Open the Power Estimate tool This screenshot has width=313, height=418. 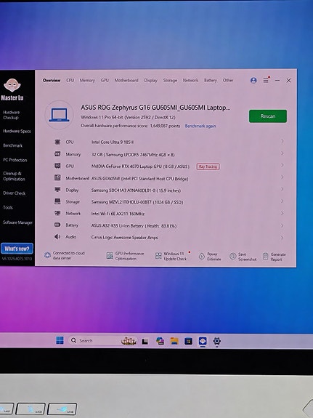pos(210,257)
